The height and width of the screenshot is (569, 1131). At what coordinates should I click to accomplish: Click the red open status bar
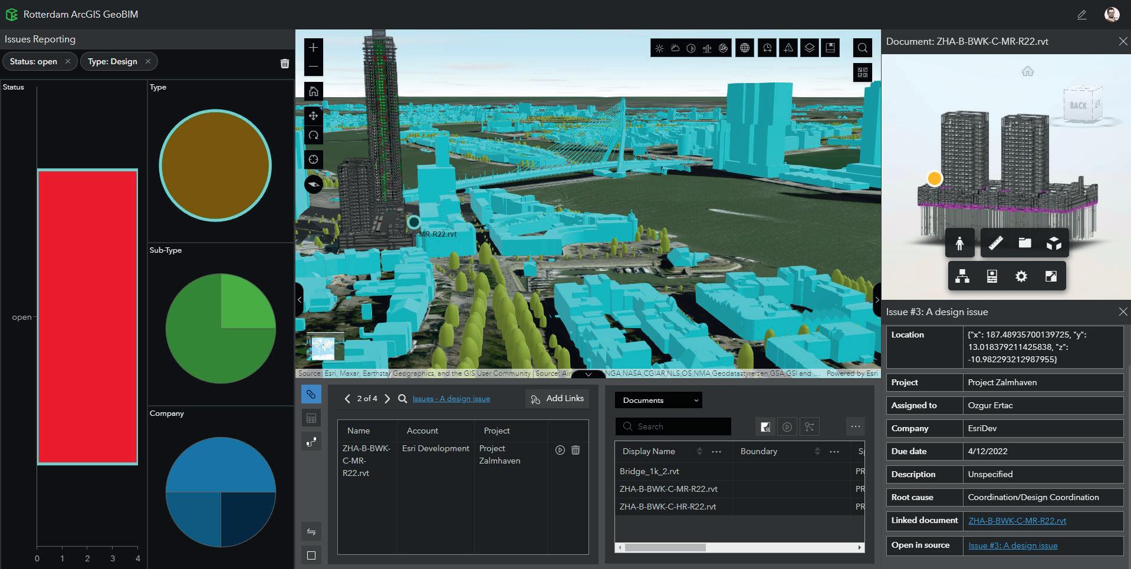[x=87, y=317]
